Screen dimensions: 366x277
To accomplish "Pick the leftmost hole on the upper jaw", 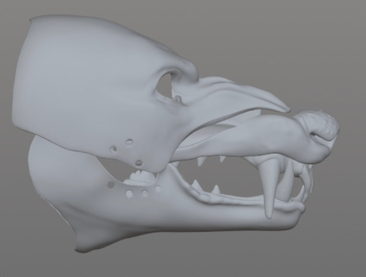I will pyautogui.click(x=113, y=150).
